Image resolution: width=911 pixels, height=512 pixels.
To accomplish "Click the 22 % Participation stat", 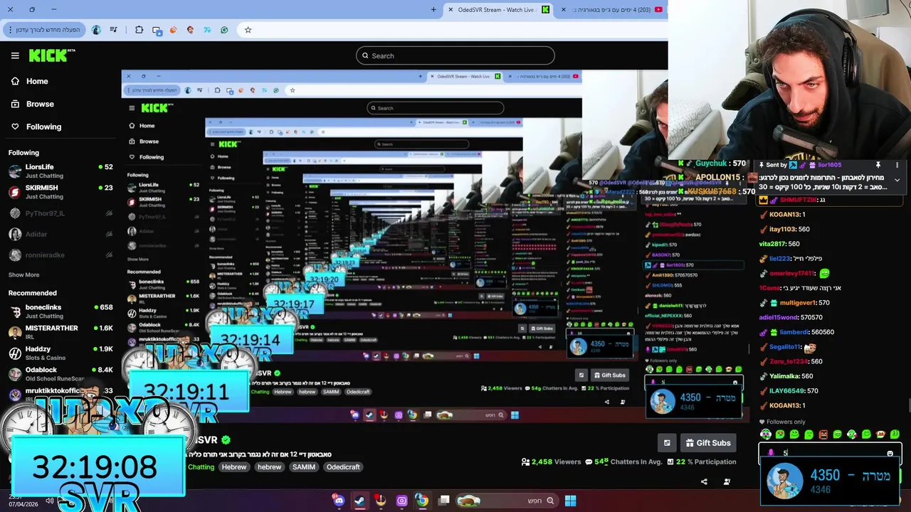I will (x=702, y=462).
